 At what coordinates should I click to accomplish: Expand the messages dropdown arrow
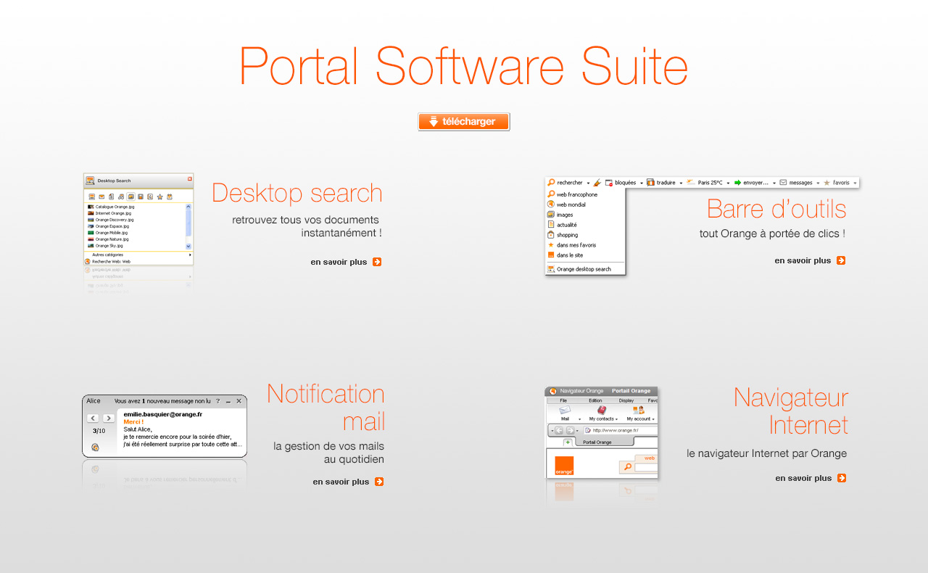pyautogui.click(x=818, y=184)
